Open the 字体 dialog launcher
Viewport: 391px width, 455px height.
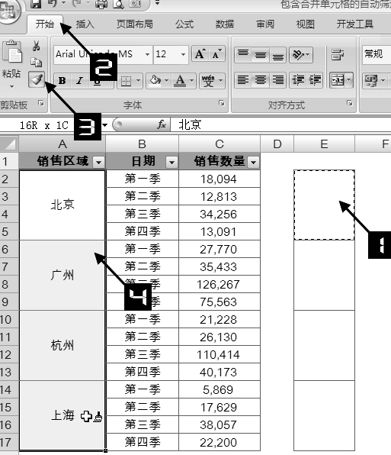(222, 103)
